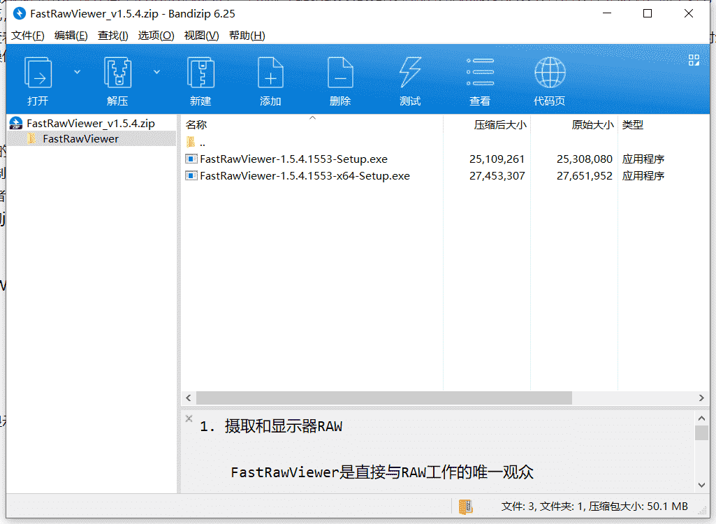Click the comment text '摄取和显示器RAW'
The image size is (716, 524).
(x=283, y=426)
